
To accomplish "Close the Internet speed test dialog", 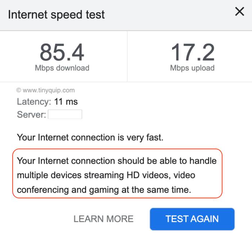I will coord(239,12).
